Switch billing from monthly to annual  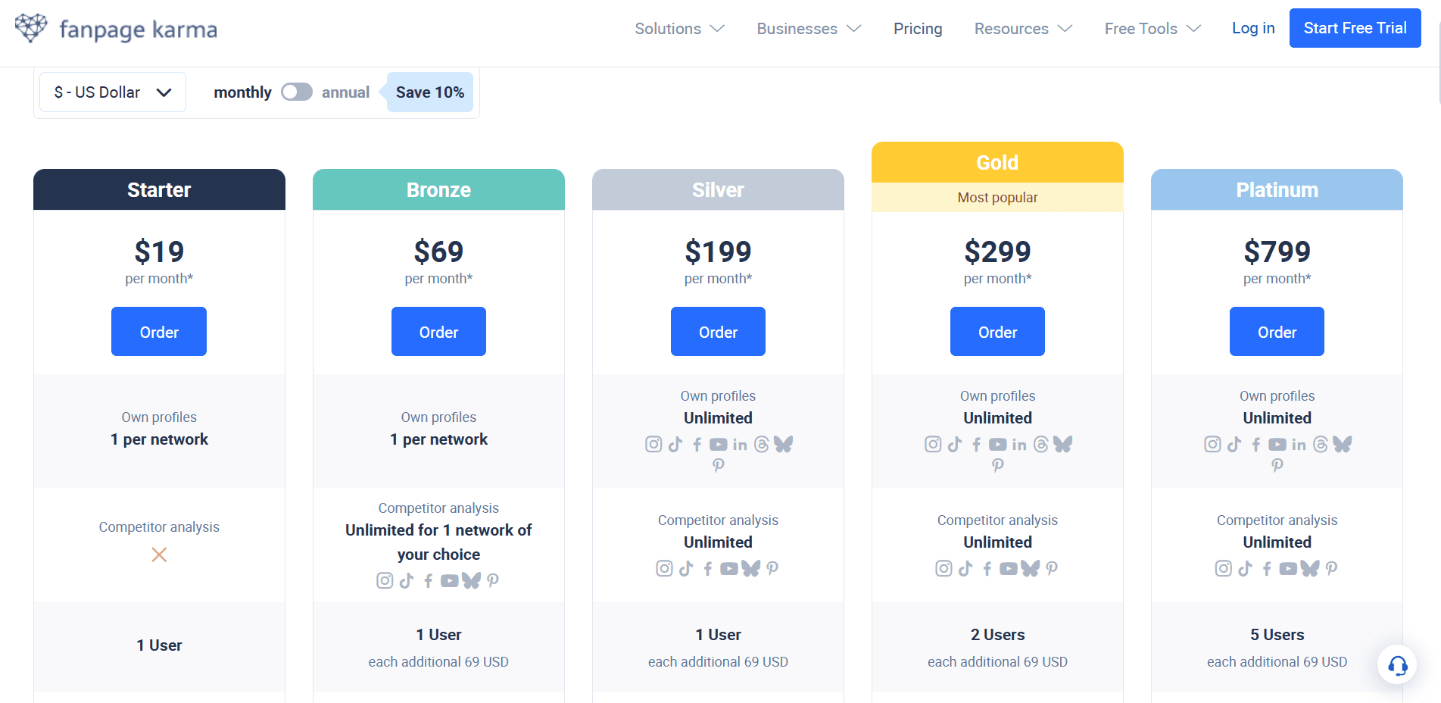pos(296,92)
